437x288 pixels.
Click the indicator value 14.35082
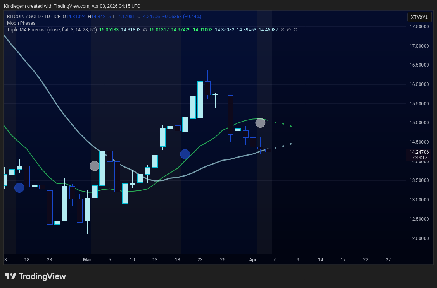[225, 30]
